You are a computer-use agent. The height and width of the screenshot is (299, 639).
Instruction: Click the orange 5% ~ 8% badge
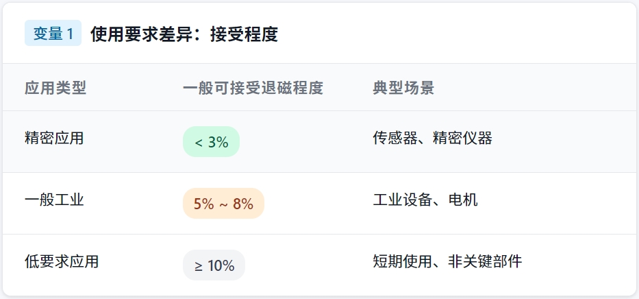(223, 204)
